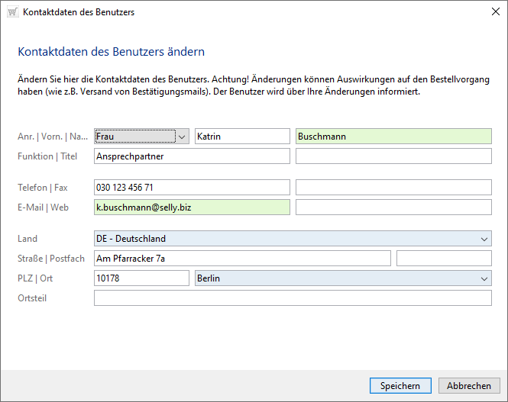The height and width of the screenshot is (402, 508).
Task: Open the Ort dropdown showing Berlin
Action: [x=484, y=278]
